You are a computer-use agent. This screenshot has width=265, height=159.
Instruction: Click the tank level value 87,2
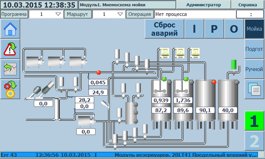[x=161, y=110]
